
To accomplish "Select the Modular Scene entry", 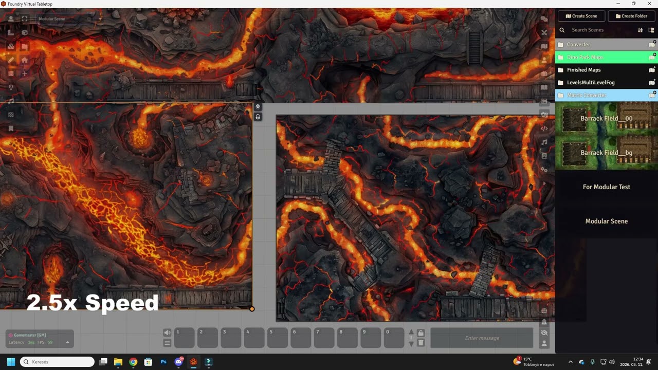I will pos(607,221).
